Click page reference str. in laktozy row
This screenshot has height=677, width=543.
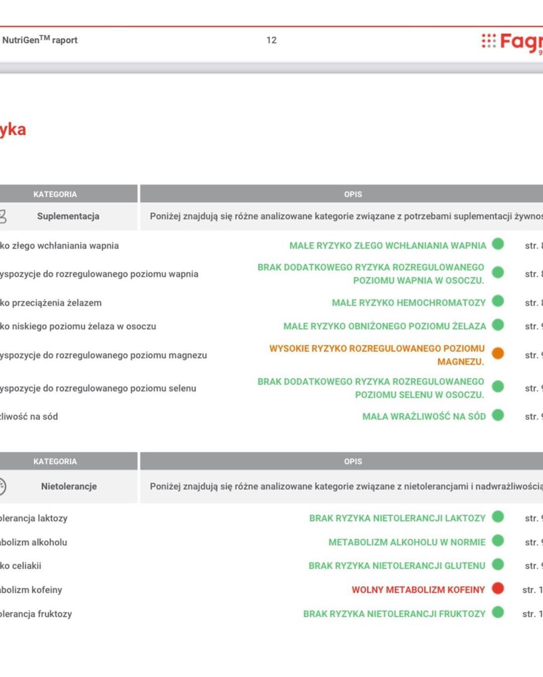pyautogui.click(x=534, y=518)
